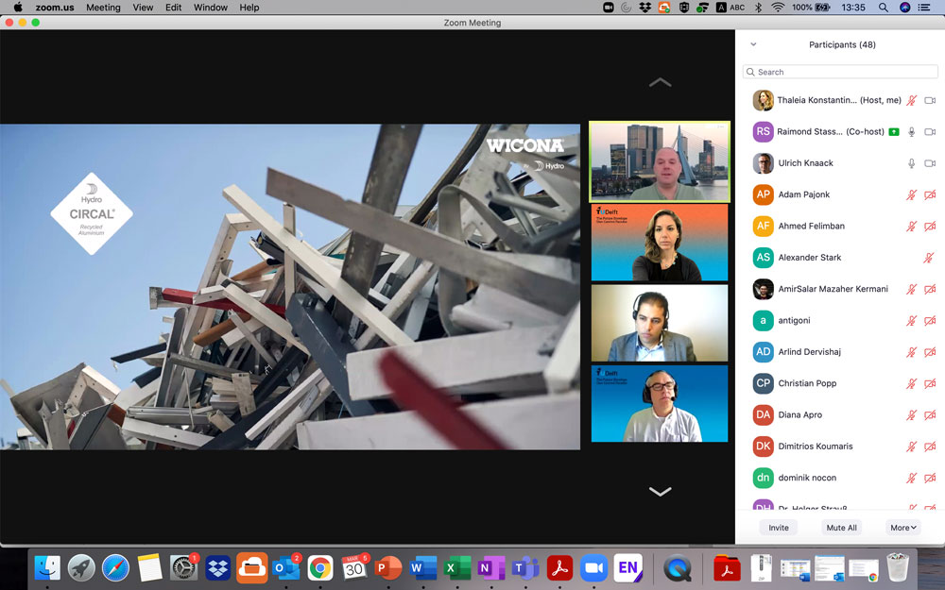Viewport: 945px width, 590px height.
Task: Toggle Christian Popp's disabled video icon
Action: (930, 383)
